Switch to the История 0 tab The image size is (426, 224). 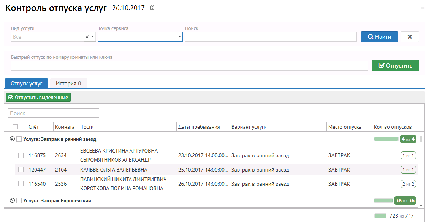pos(68,84)
